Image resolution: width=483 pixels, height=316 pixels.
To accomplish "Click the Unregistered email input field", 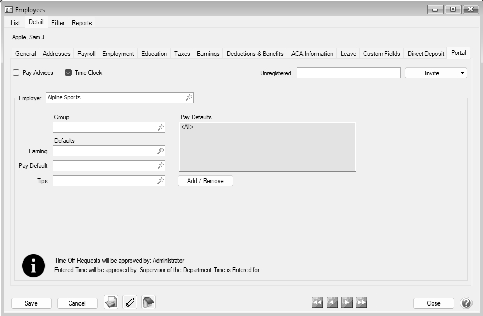I will [x=349, y=73].
